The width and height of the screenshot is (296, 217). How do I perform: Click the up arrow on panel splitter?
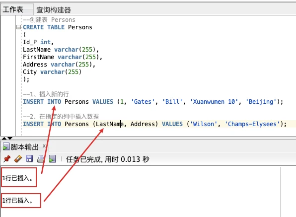point(4,138)
